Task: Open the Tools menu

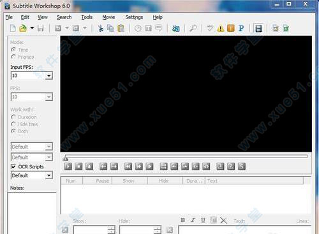Action: [x=87, y=17]
